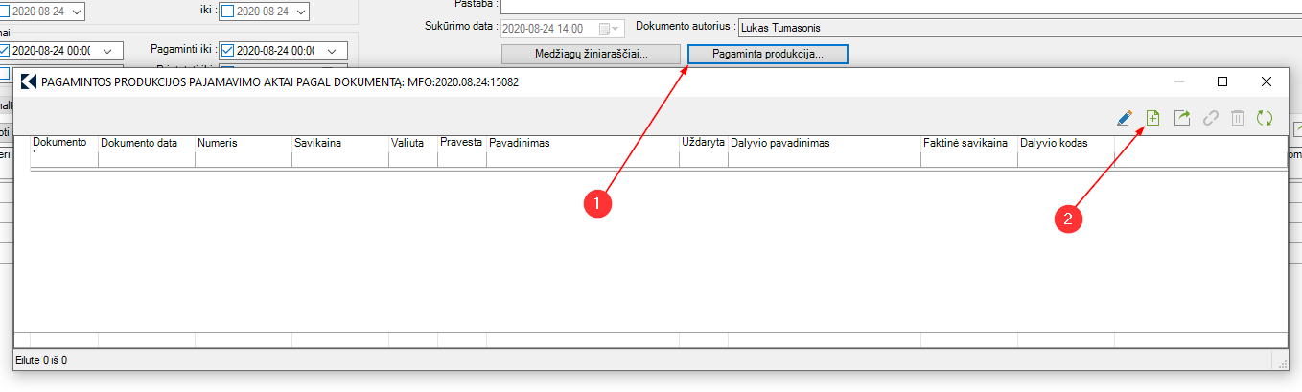
Task: Click the K logo icon in the dialog title bar
Action: [28, 81]
